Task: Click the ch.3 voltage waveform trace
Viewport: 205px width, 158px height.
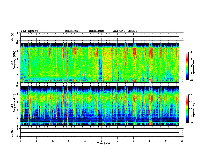Action: pyautogui.click(x=100, y=132)
